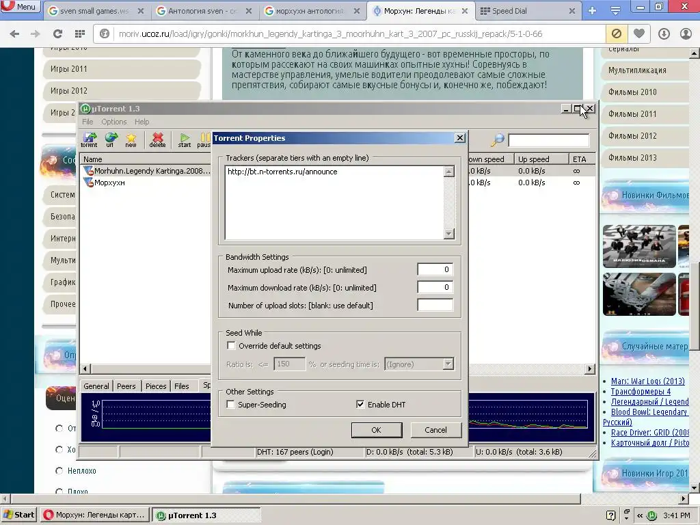Viewport: 700px width, 525px height.
Task: Switch to Opera window in taskbar
Action: pos(94,515)
